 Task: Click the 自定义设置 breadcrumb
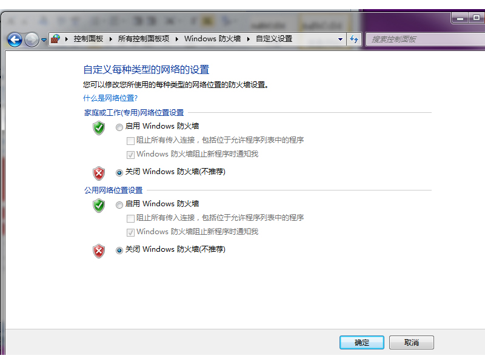[274, 39]
